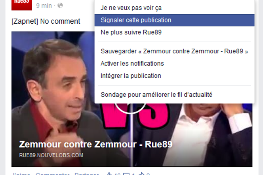Image resolution: width=263 pixels, height=175 pixels.
Task: Click the Commenter link under post
Action: click(53, 174)
